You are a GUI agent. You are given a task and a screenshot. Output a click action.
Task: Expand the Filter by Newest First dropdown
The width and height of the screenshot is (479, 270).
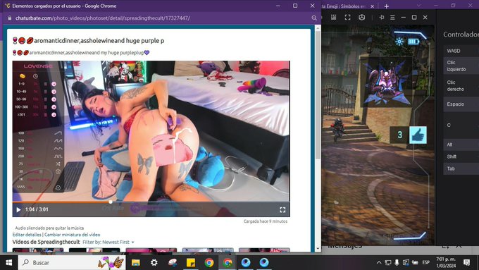point(108,242)
